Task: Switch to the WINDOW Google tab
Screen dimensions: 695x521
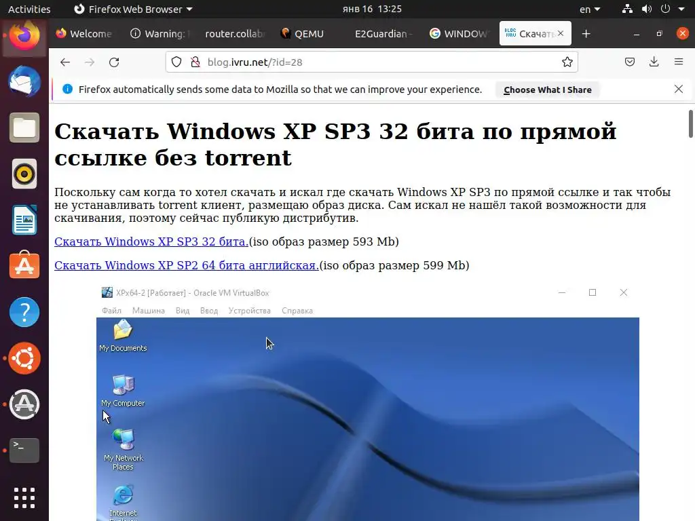Action: [459, 34]
